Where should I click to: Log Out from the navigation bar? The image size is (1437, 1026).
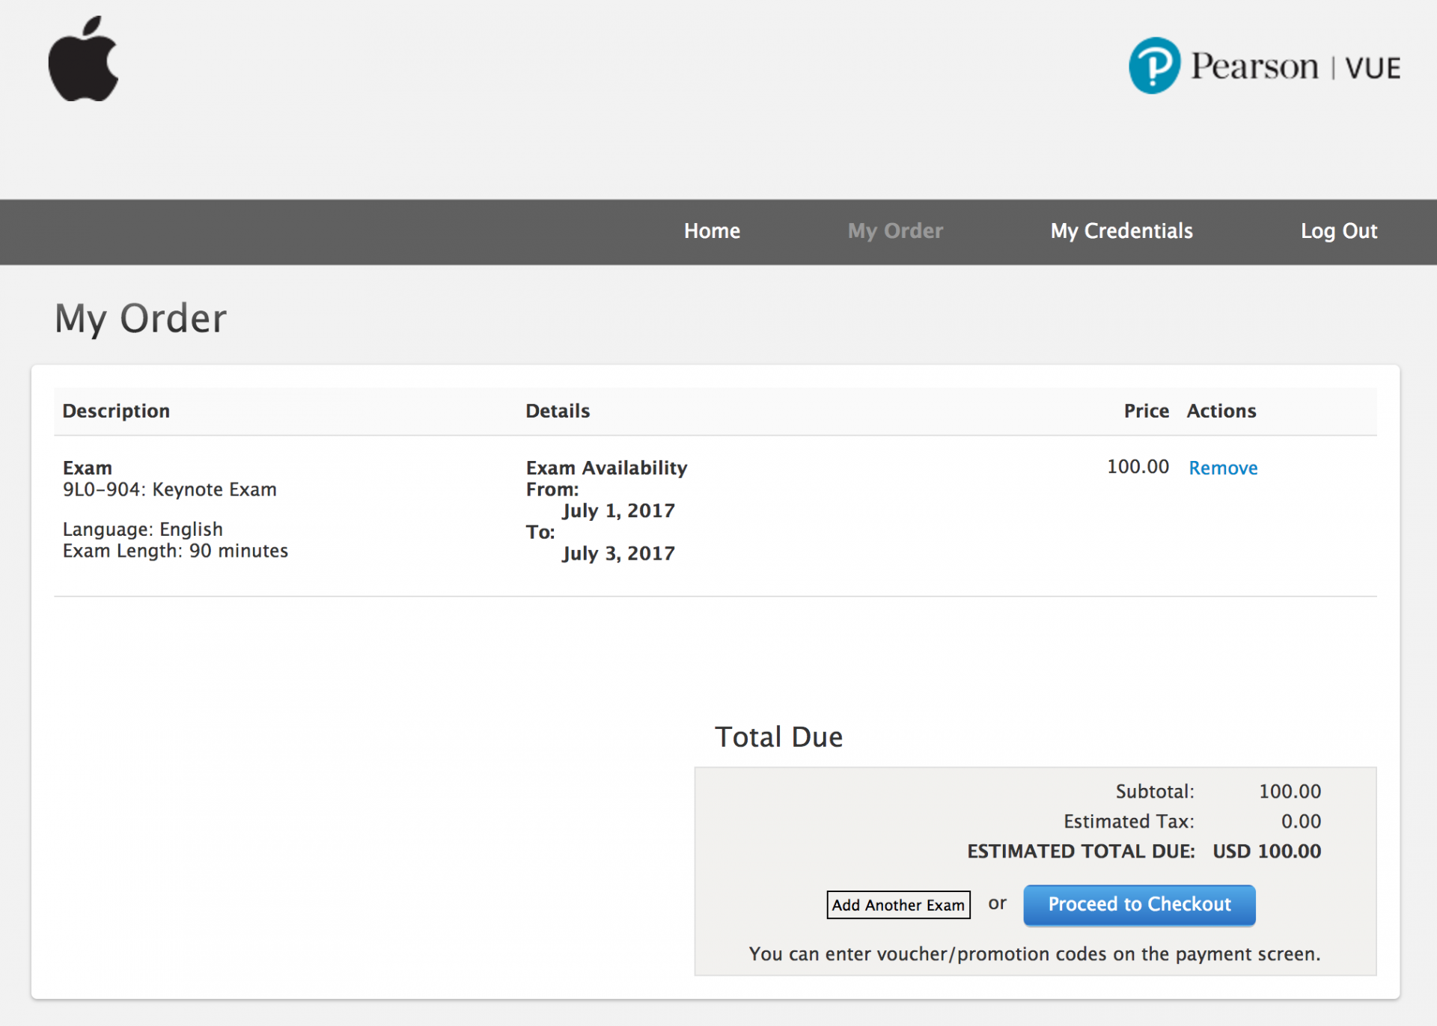[1338, 231]
